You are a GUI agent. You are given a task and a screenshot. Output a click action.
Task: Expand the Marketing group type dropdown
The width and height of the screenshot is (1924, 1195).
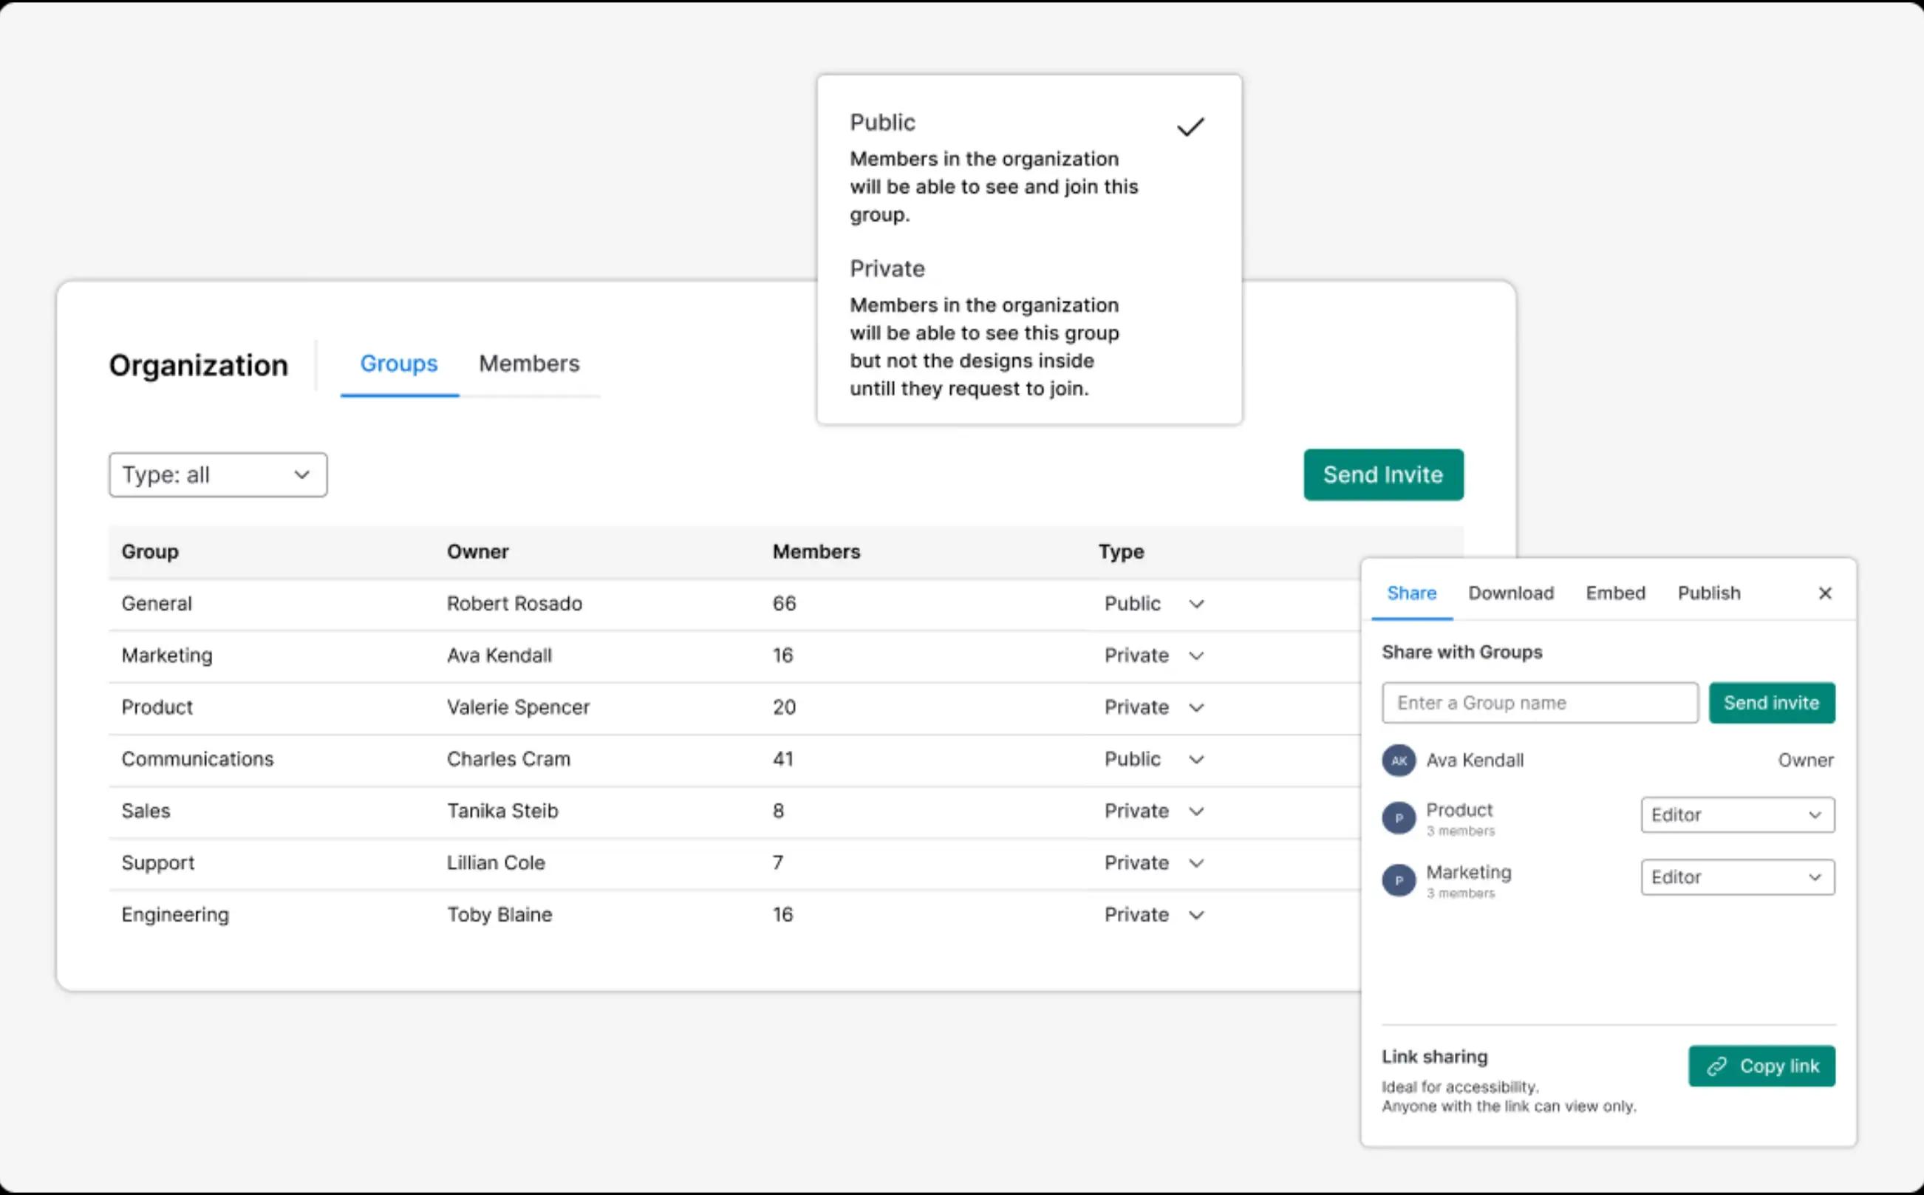click(1196, 657)
